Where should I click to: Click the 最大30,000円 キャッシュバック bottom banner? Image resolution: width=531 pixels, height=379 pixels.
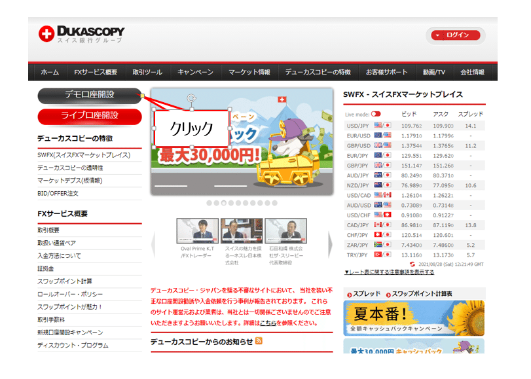[414, 346]
